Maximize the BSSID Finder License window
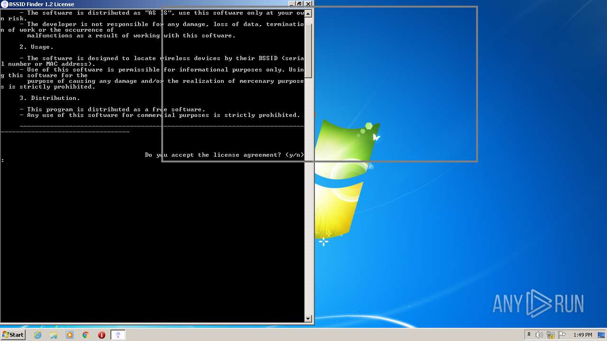Screen dimensions: 607x341 (299, 4)
